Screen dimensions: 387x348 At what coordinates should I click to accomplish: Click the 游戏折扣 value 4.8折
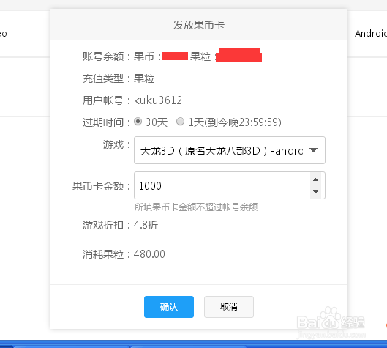[146, 225]
